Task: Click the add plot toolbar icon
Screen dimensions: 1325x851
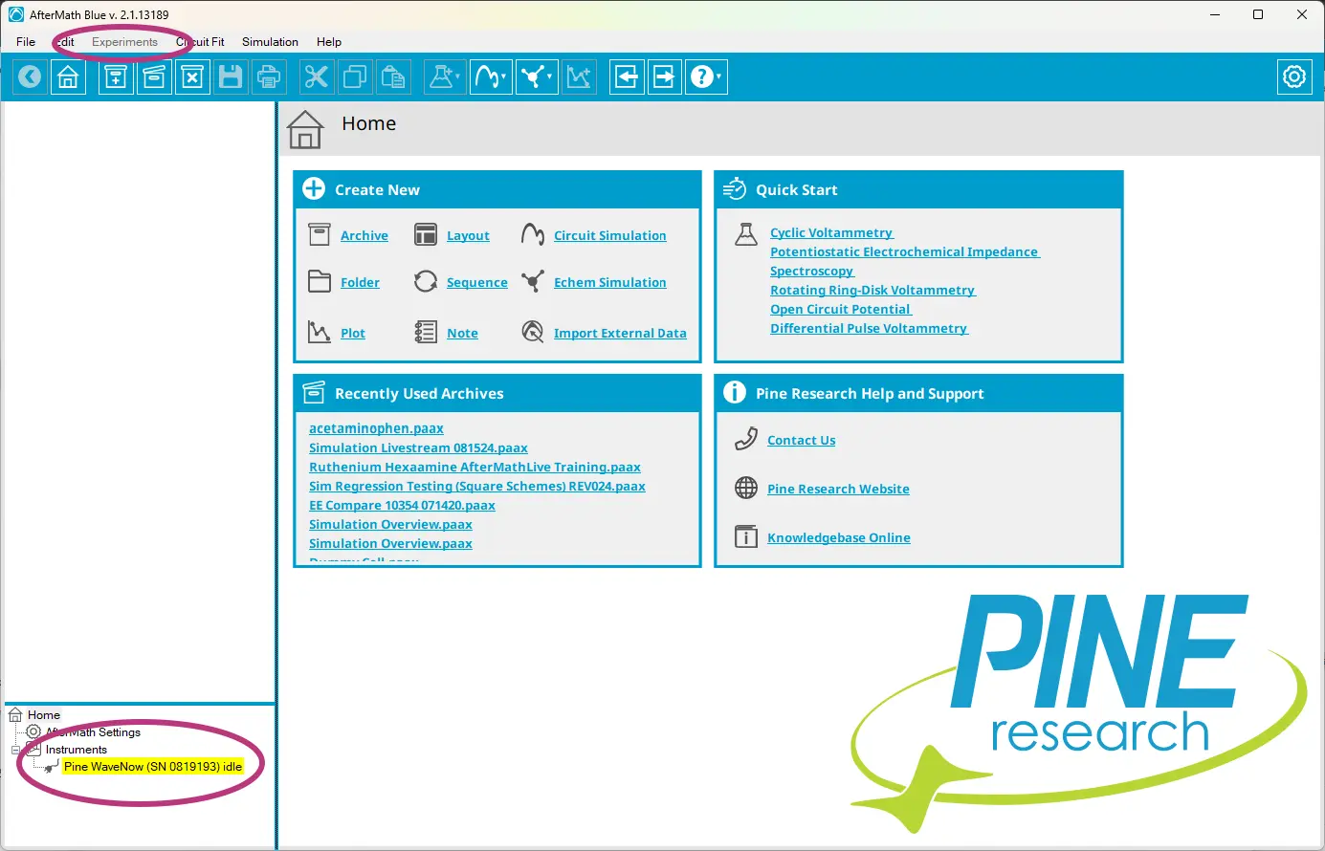Action: (x=579, y=76)
